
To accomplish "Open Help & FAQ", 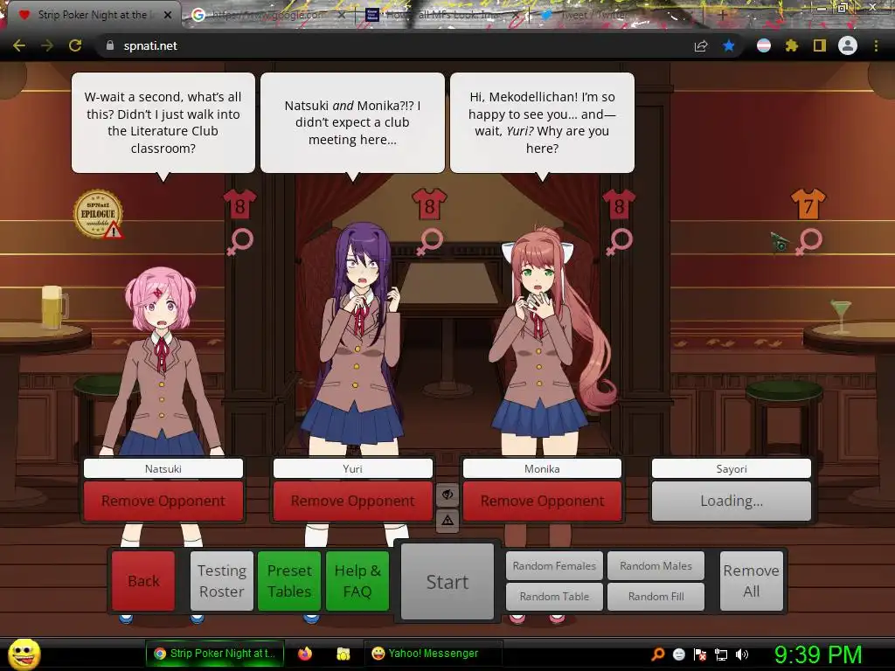I will (x=357, y=581).
